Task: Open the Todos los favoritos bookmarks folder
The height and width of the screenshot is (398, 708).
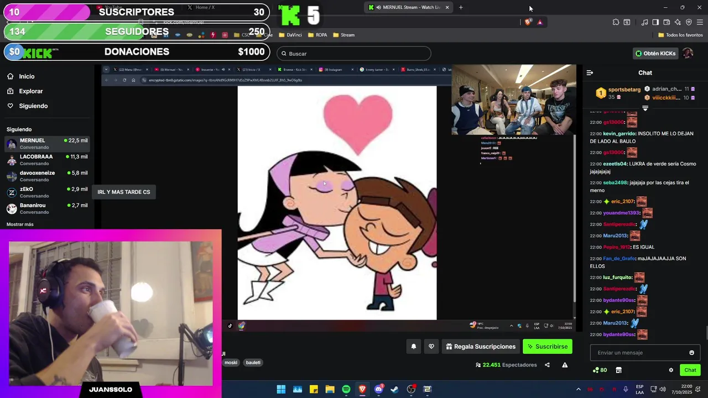Action: point(680,35)
